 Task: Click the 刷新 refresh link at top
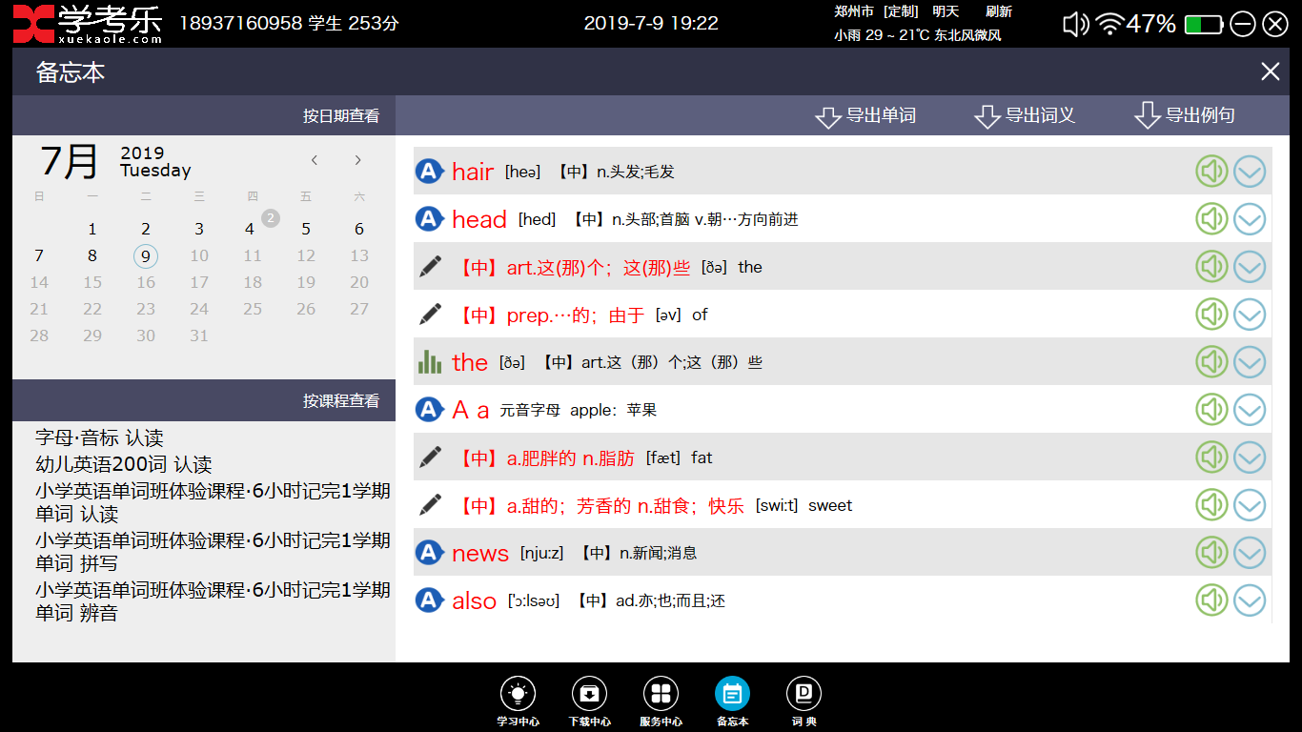(x=999, y=10)
